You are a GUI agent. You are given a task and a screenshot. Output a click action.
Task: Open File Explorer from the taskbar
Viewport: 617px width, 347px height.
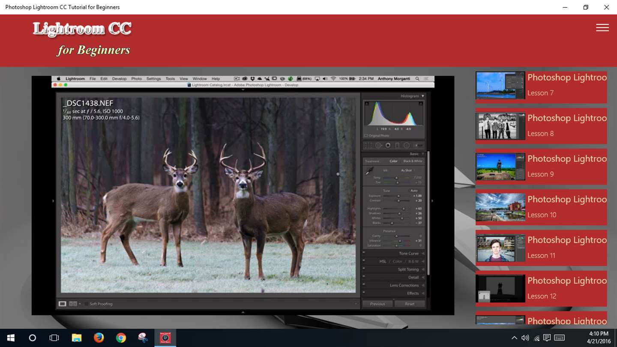pos(76,338)
